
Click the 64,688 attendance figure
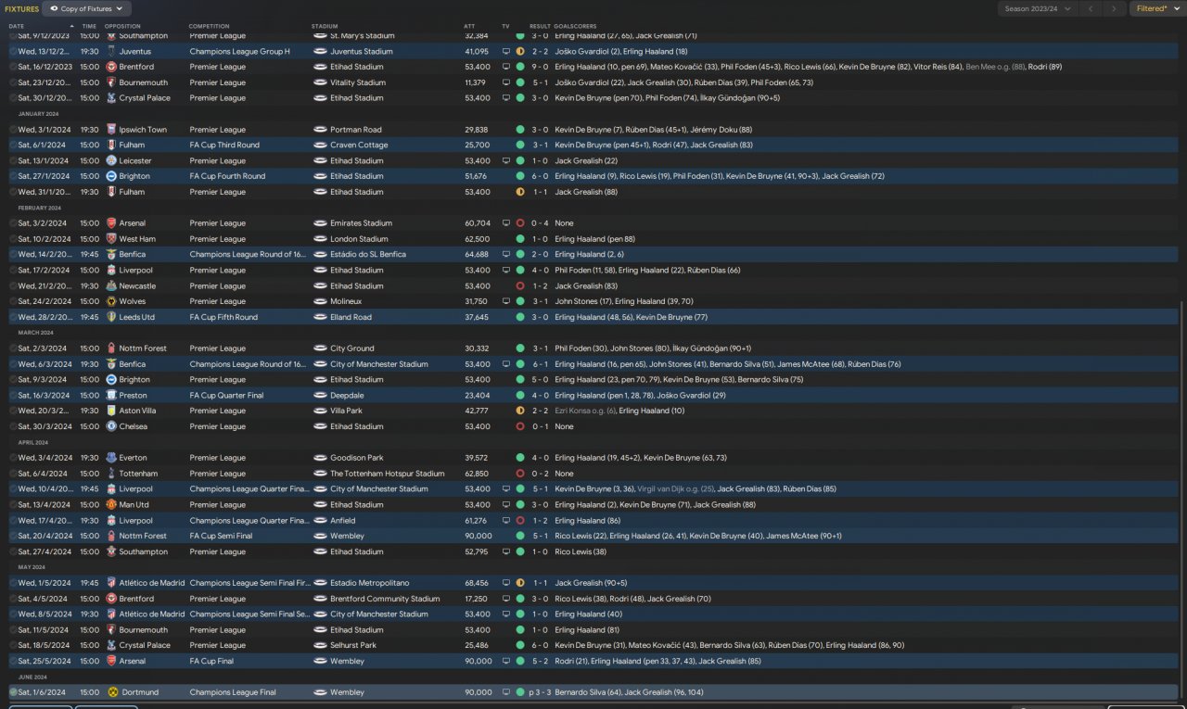(x=477, y=255)
